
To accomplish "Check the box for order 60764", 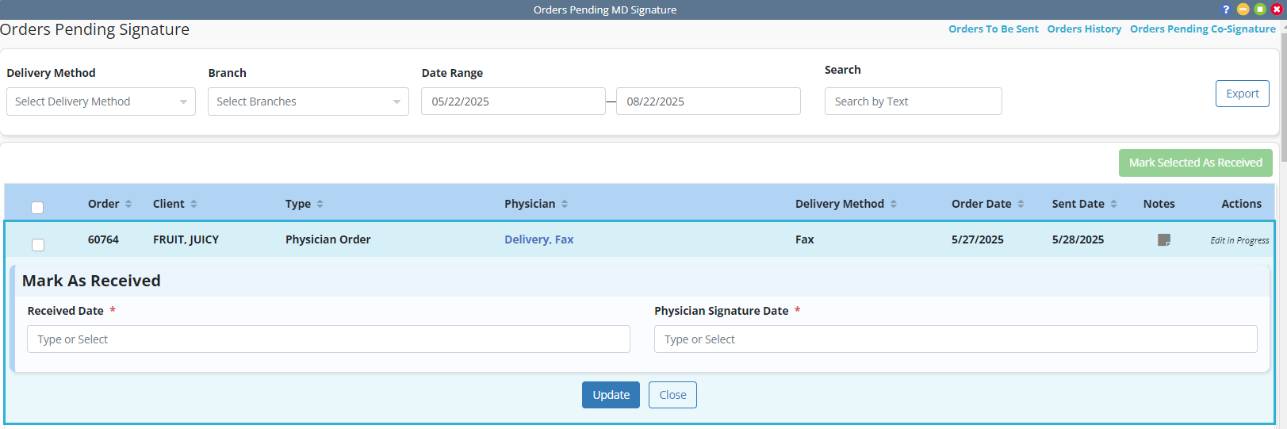I will coord(37,244).
